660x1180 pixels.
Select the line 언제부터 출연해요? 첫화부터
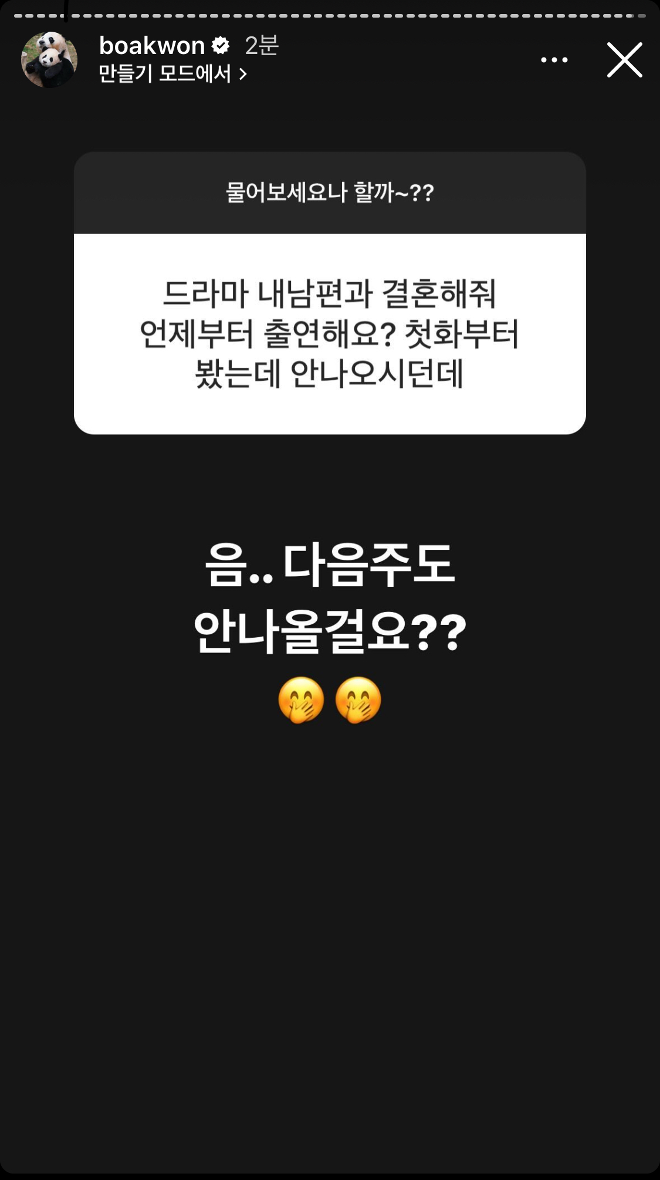point(330,334)
